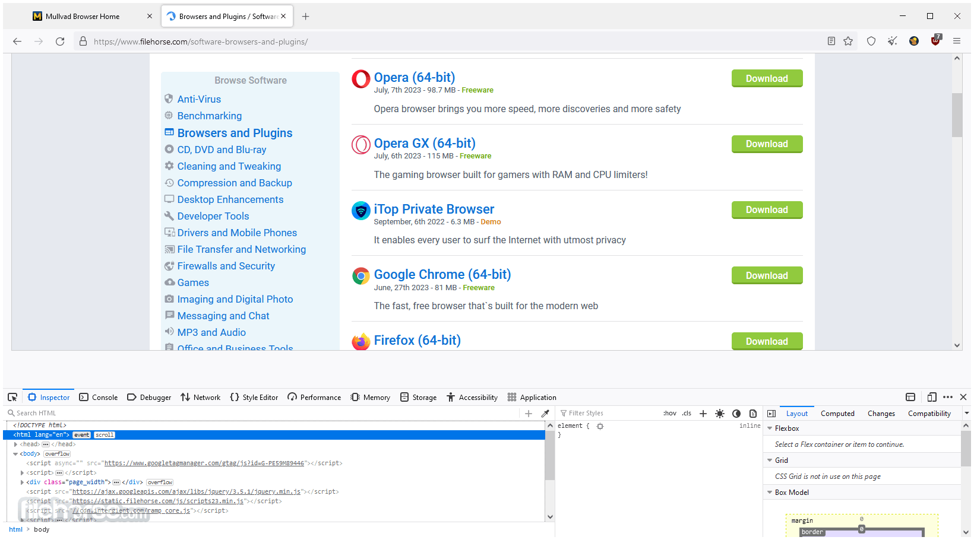Screen dimensions: 974x540
Task: Open the Network tab
Action: click(201, 398)
